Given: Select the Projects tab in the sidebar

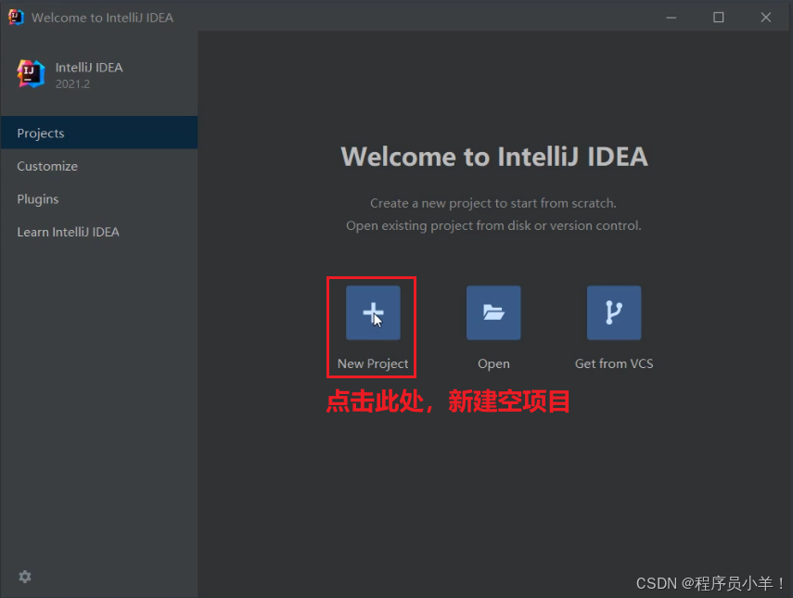Looking at the screenshot, I should click(99, 133).
